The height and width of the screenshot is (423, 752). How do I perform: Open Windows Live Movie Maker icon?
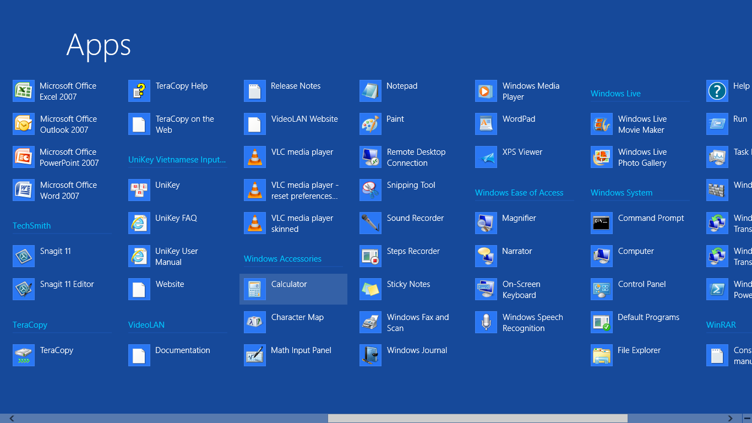point(602,124)
